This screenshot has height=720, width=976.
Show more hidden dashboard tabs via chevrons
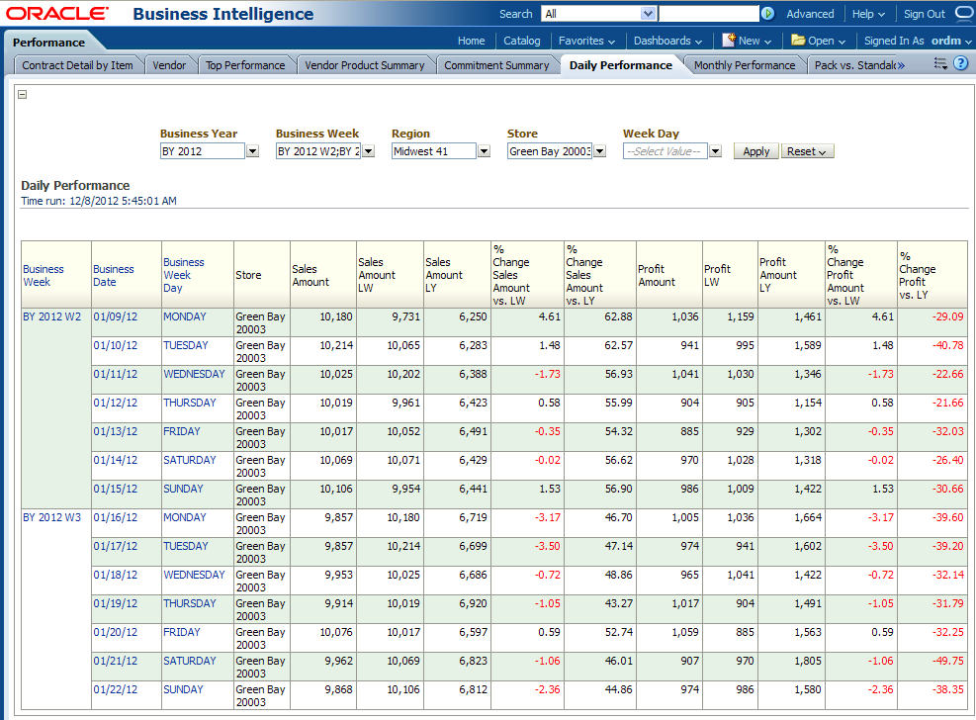(x=900, y=65)
